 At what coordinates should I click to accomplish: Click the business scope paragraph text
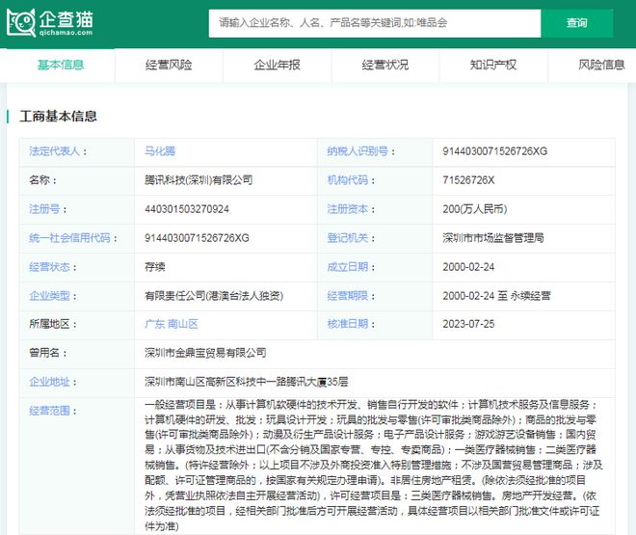[x=373, y=466]
